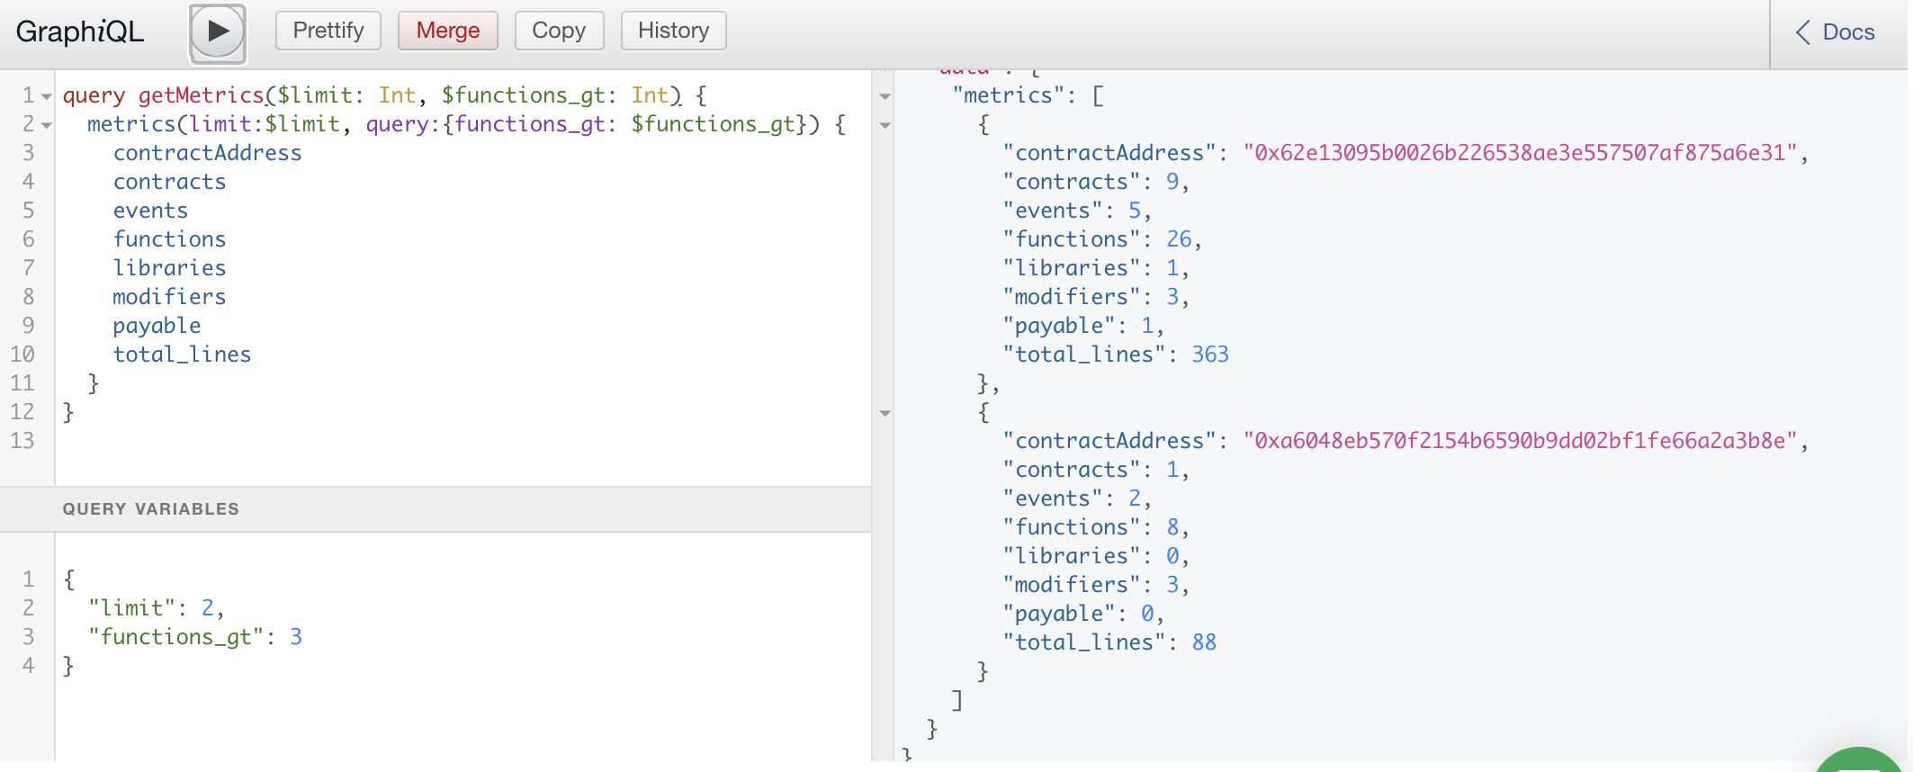Image resolution: width=1913 pixels, height=772 pixels.
Task: Click the first contractAddress value in results
Action: [x=1520, y=153]
